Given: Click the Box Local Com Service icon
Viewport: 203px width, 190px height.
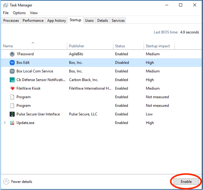Looking at the screenshot, I should tap(12, 71).
